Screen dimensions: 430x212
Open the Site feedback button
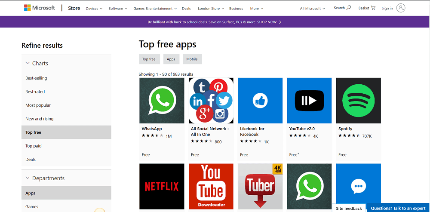(349, 208)
